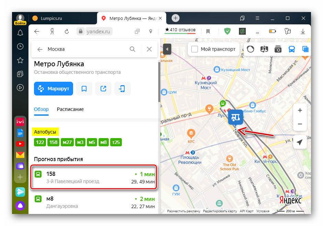The height and width of the screenshot is (226, 323).
Task: Select the Обзор tab
Action: 41,109
